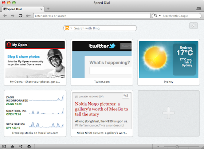Open the panels toggle in status bar
The width and height of the screenshot is (204, 149).
[4, 146]
